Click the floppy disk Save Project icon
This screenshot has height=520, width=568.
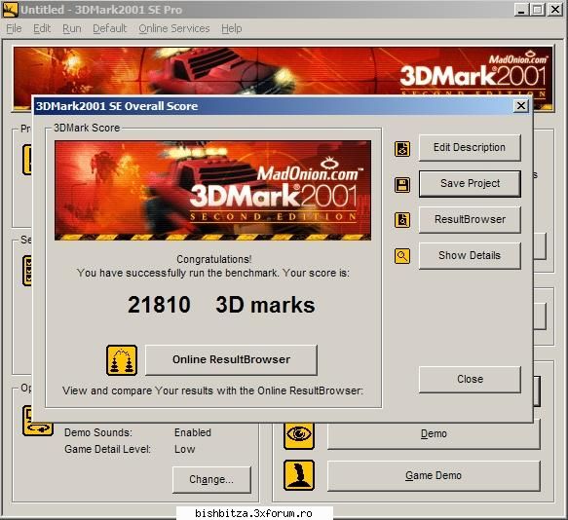pyautogui.click(x=402, y=185)
